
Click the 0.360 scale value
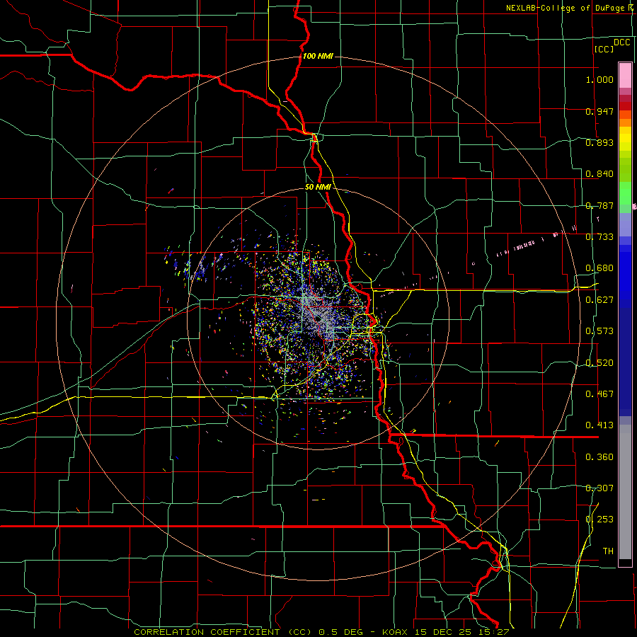tap(599, 457)
